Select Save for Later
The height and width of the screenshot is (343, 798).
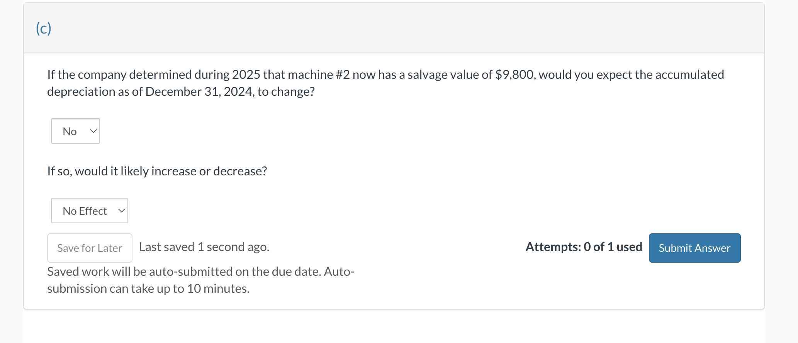[89, 248]
